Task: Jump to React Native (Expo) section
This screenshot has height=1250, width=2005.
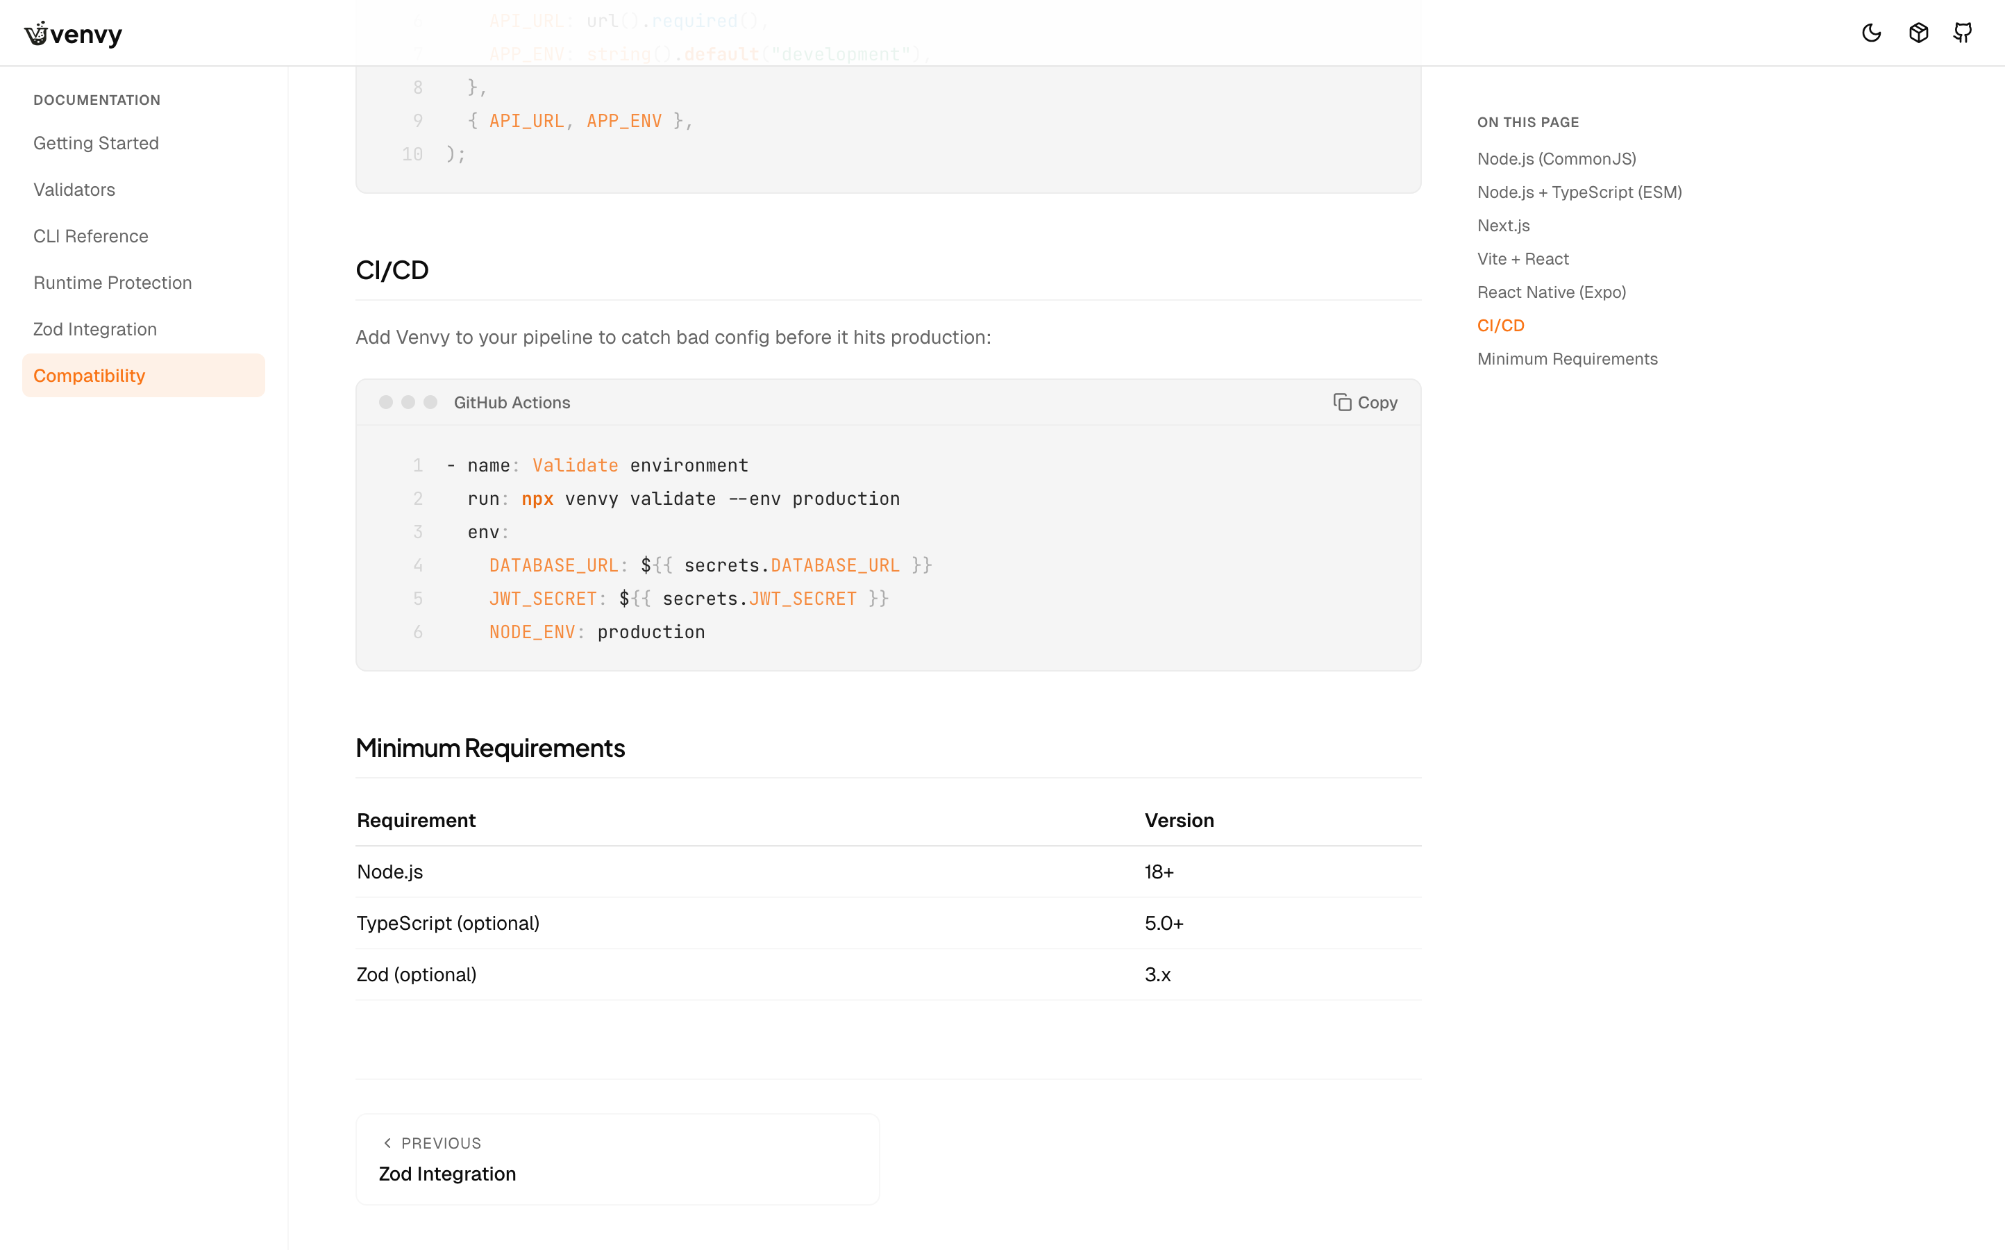Action: (1551, 292)
